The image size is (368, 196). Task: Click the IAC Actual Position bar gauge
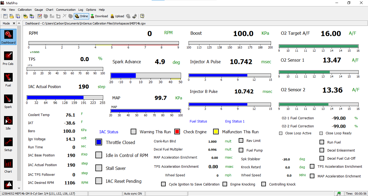(64, 97)
